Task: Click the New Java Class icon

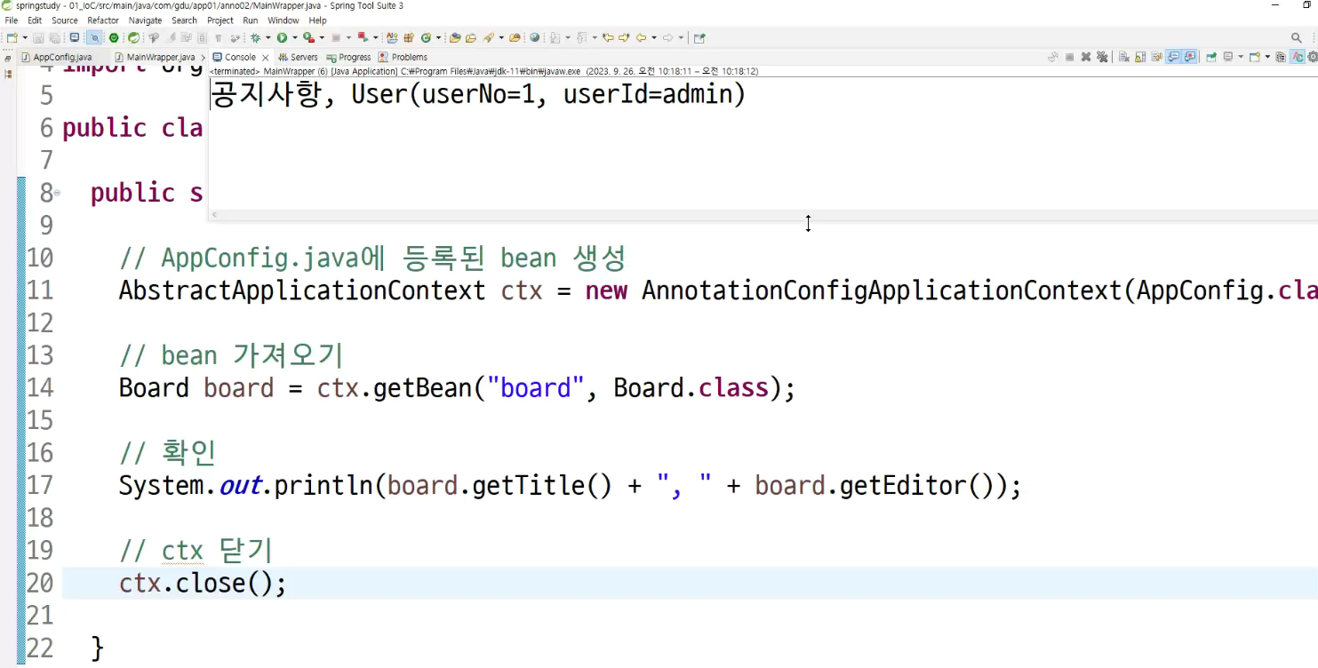Action: coord(425,38)
